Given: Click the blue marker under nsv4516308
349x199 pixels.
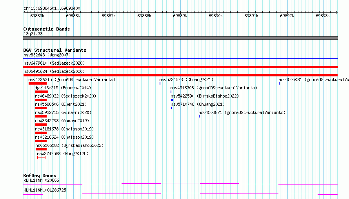Looking at the screenshot, I should (171, 92).
